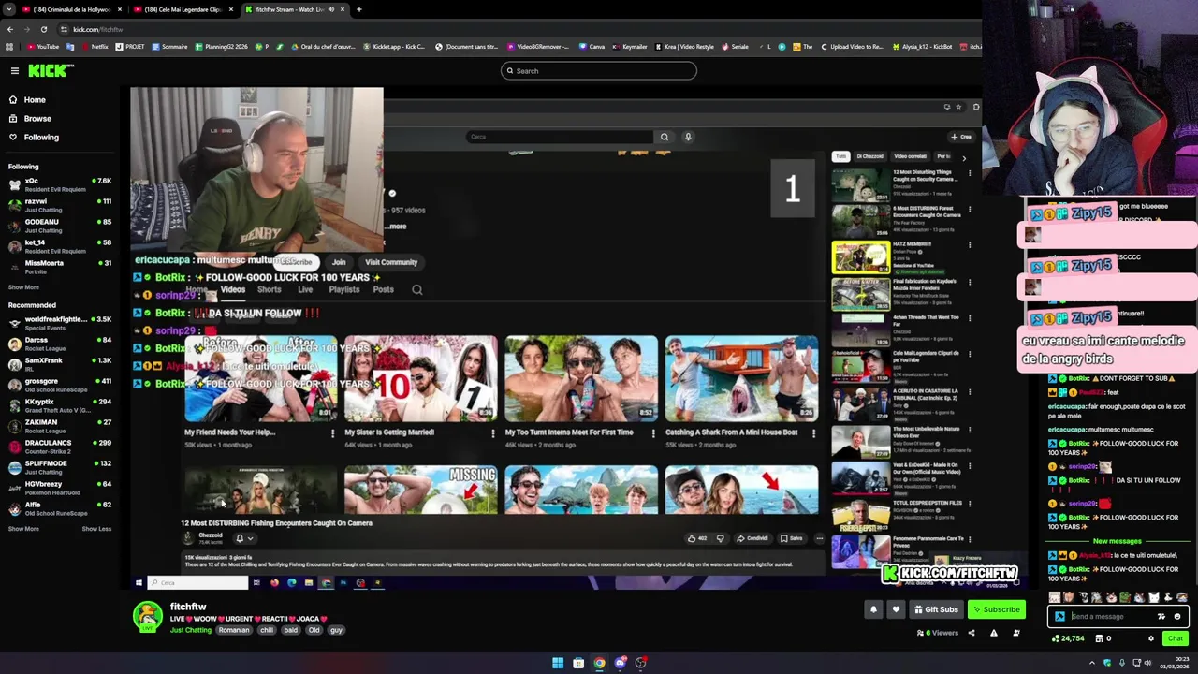Image resolution: width=1198 pixels, height=674 pixels.
Task: Switch to Cele Mai Legendare Clipuri tab
Action: click(x=182, y=9)
